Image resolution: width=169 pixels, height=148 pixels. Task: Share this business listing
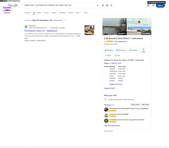click(108, 55)
